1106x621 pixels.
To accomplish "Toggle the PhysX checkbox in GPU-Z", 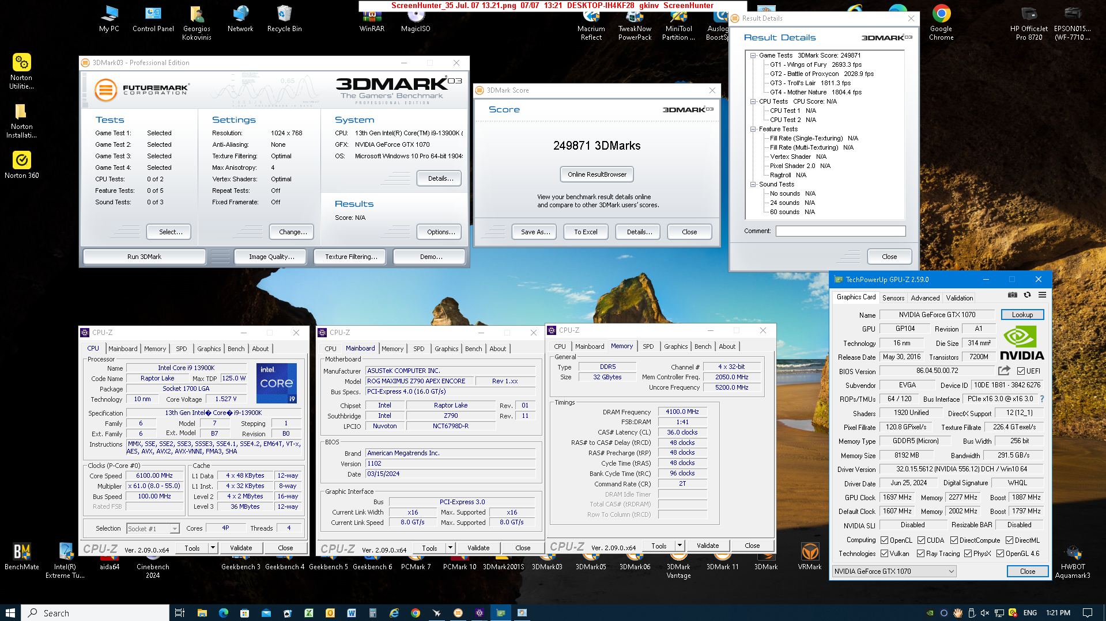I will 968,554.
